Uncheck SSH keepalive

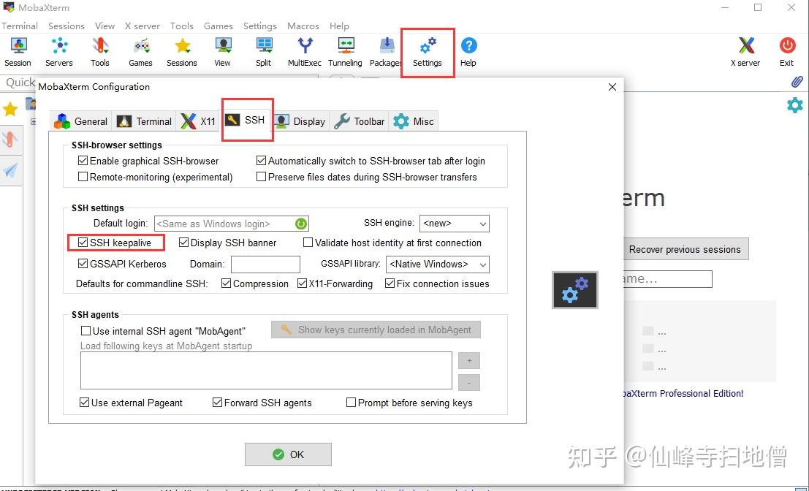[84, 242]
